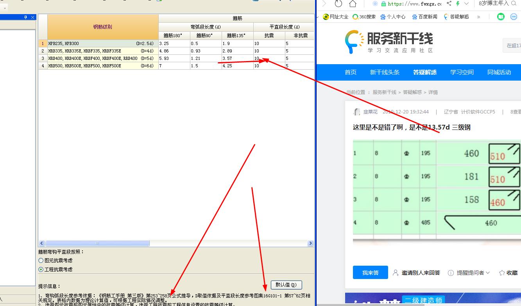Click the 服务新干线 site logo
This screenshot has width=521, height=306.
(389, 42)
